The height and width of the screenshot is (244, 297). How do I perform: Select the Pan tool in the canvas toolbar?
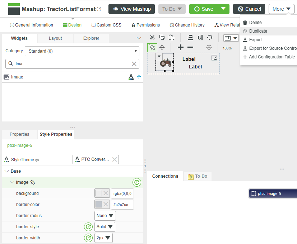pos(162,48)
